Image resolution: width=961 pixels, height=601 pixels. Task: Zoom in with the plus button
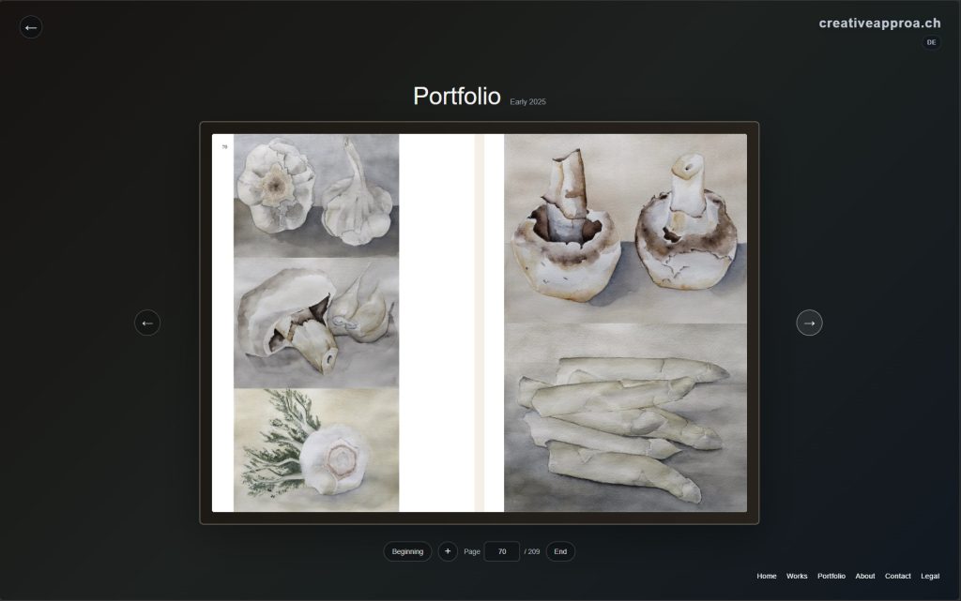click(x=448, y=551)
